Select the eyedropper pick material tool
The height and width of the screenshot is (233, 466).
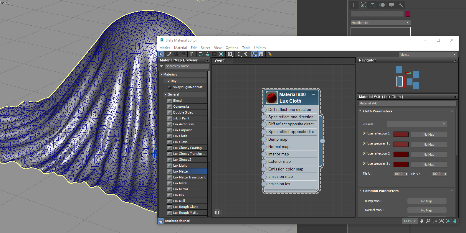click(169, 54)
